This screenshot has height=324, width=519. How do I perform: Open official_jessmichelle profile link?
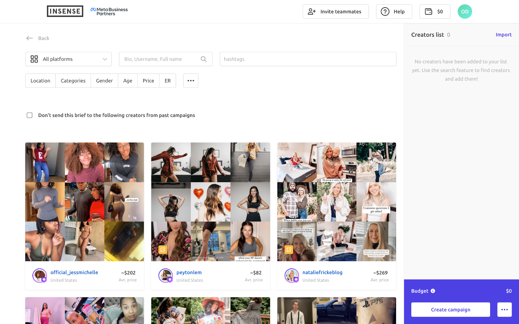74,272
